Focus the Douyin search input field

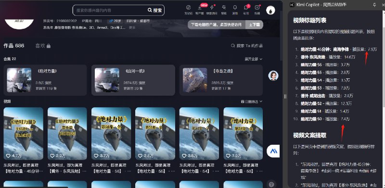[111, 10]
